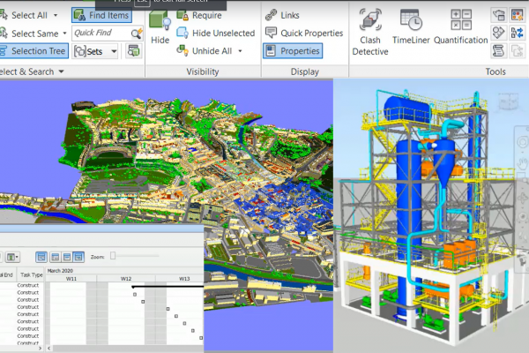Expand the Select All dropdown arrow
Image resolution: width=529 pixels, height=353 pixels.
click(56, 15)
